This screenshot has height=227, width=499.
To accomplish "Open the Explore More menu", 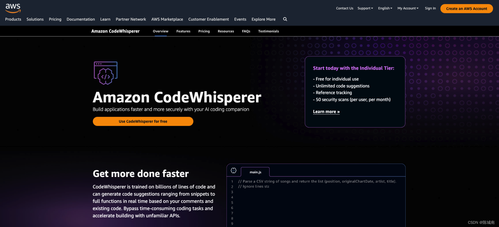I will 263,19.
